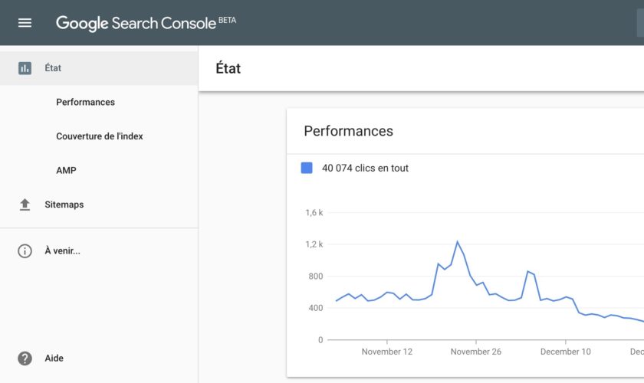Screen dimensions: 644x383
Task: Click the Google Search Console logo
Action: coord(136,23)
